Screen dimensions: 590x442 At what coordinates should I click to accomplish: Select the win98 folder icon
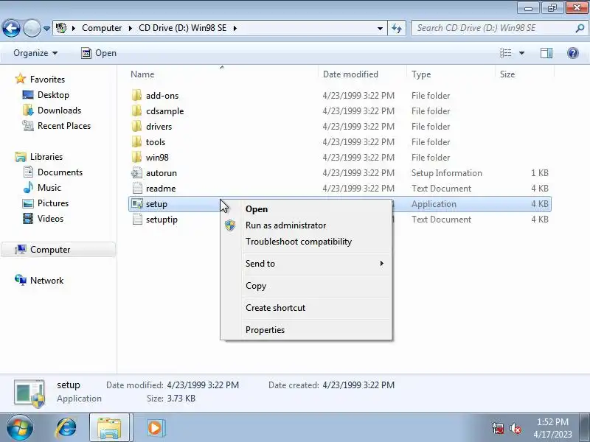[136, 157]
